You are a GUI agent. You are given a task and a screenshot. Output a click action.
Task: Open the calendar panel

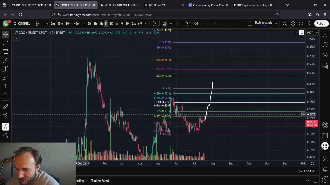pyautogui.click(x=325, y=135)
